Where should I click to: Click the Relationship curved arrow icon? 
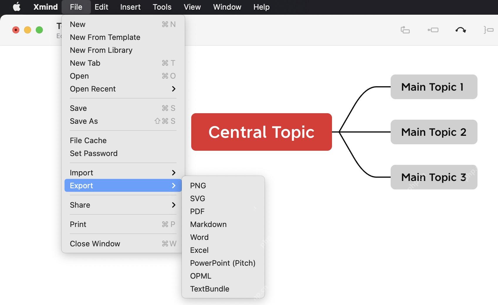pyautogui.click(x=461, y=30)
